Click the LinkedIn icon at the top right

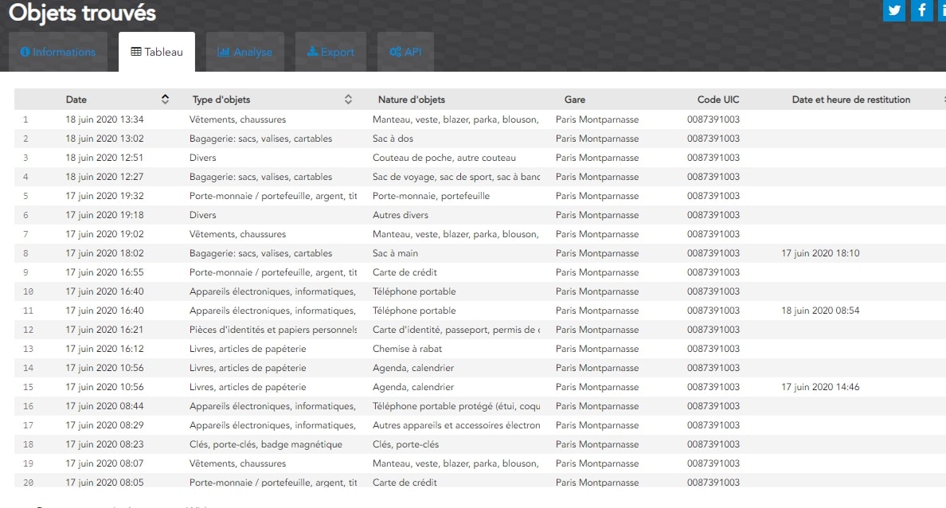[942, 10]
